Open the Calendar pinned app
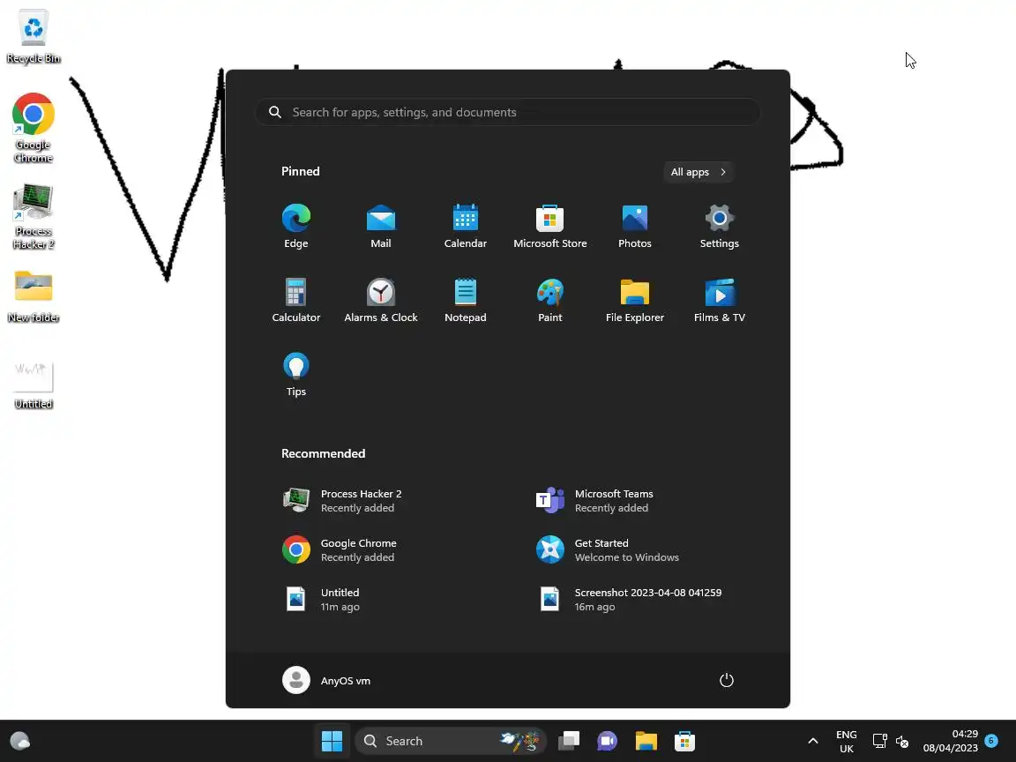The width and height of the screenshot is (1016, 762). (x=466, y=226)
